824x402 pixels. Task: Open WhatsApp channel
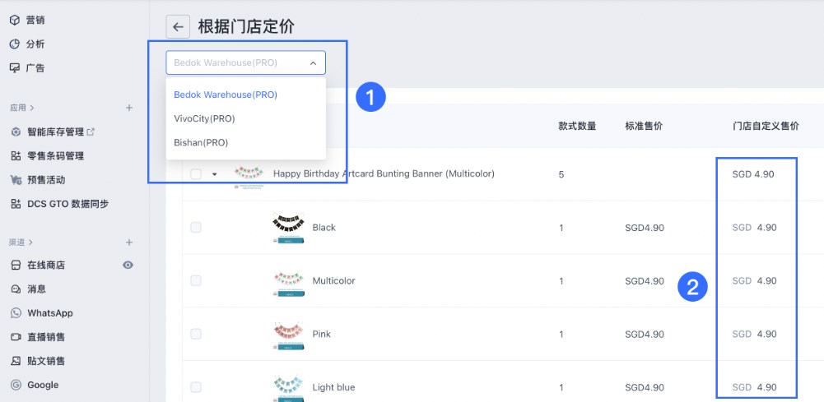pyautogui.click(x=49, y=313)
